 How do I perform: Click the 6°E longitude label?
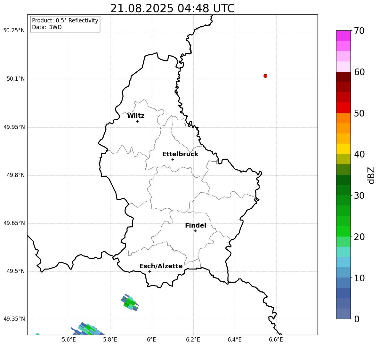[151, 340]
